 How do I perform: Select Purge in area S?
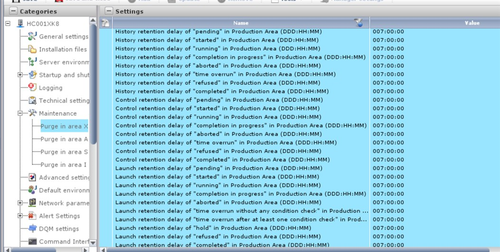pyautogui.click(x=64, y=152)
